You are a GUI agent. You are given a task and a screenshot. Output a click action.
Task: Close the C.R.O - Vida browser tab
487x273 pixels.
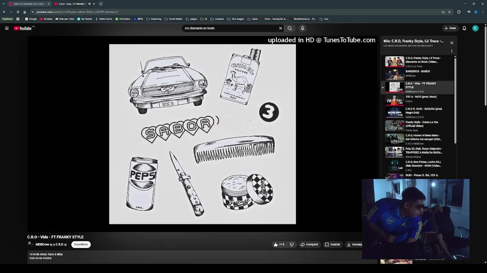(94, 4)
